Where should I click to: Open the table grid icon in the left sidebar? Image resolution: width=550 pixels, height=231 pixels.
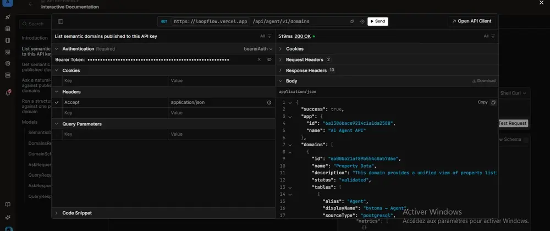(x=8, y=29)
